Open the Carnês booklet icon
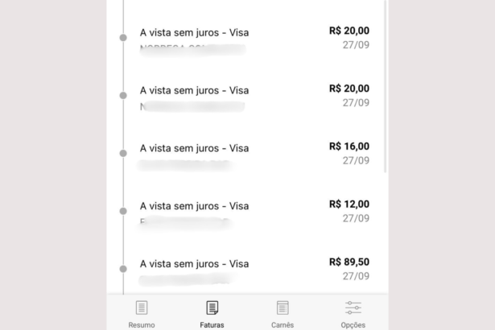 pos(283,307)
